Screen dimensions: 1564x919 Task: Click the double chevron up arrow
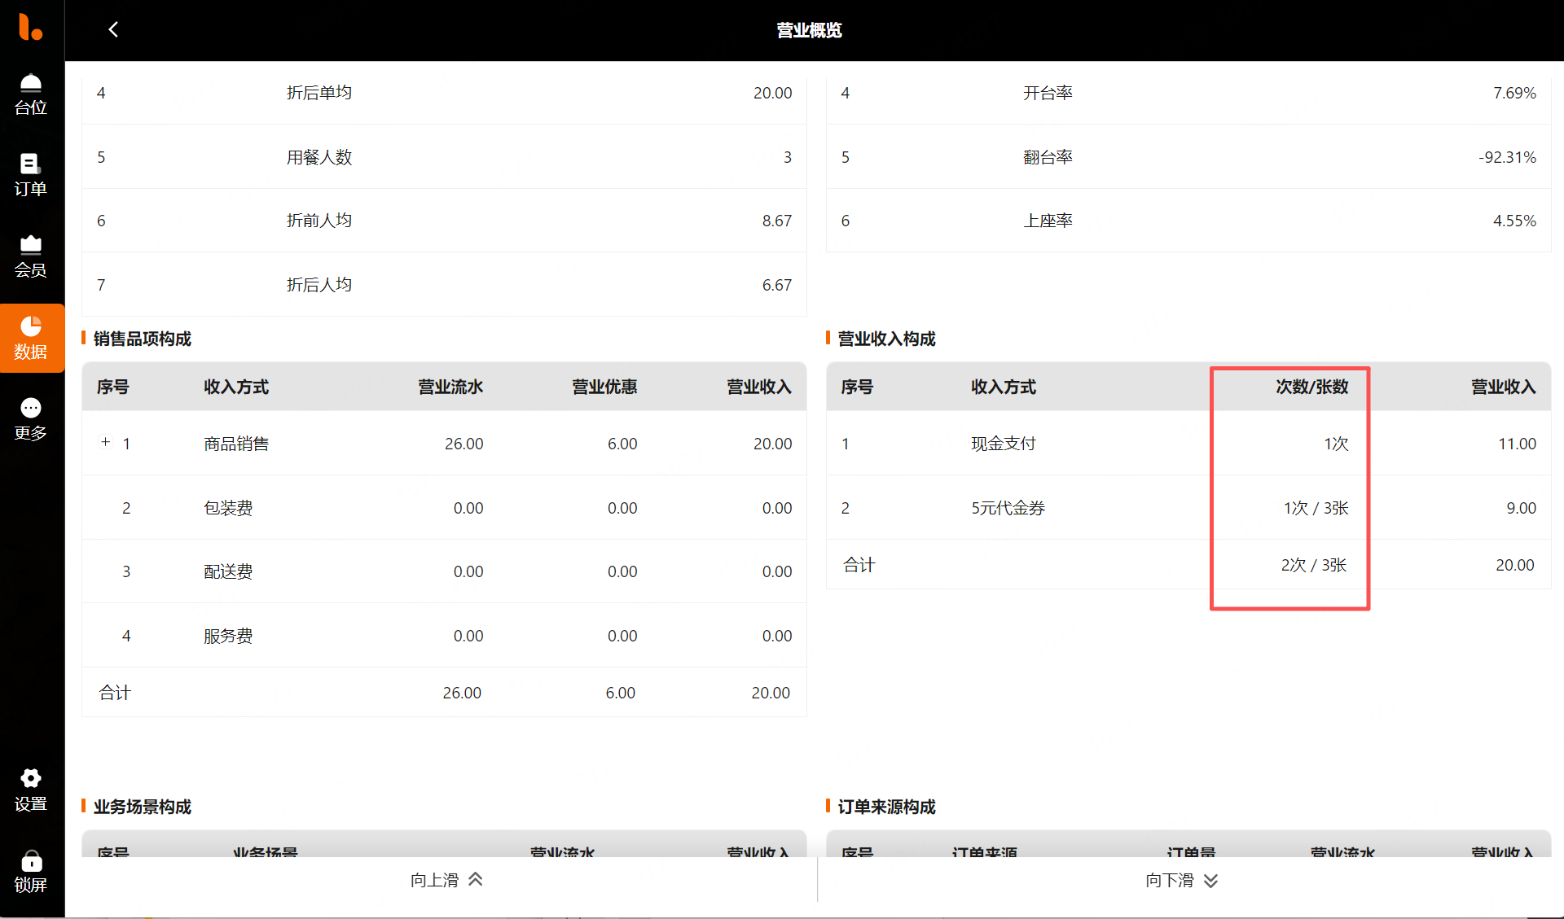476,879
